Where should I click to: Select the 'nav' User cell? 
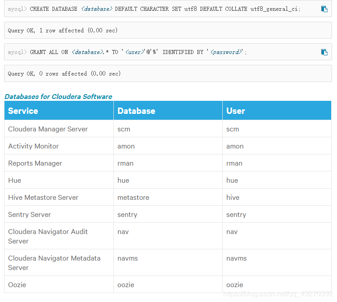[277, 236]
